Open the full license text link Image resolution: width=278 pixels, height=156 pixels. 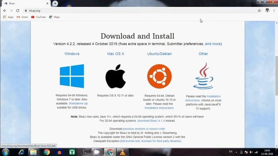pos(130,141)
